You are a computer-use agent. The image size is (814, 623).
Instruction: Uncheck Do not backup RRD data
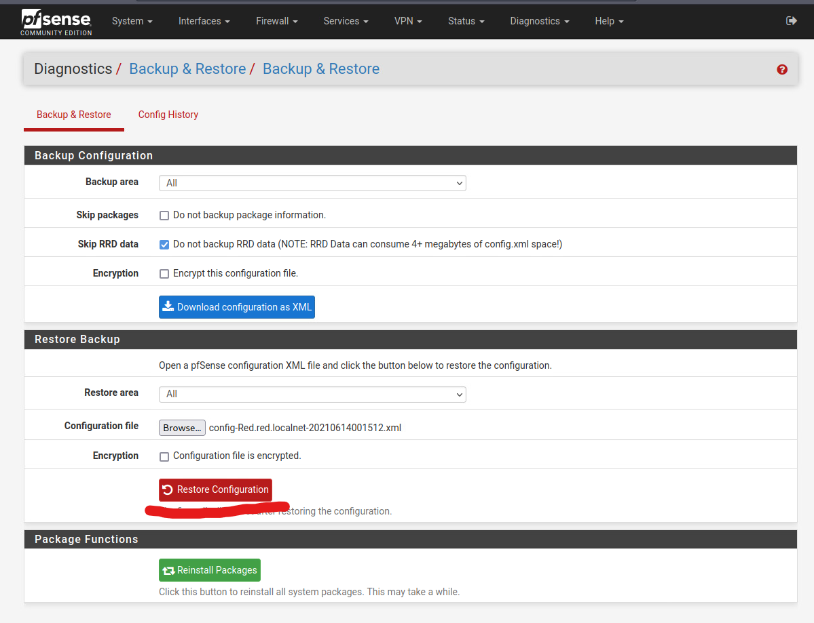tap(164, 245)
